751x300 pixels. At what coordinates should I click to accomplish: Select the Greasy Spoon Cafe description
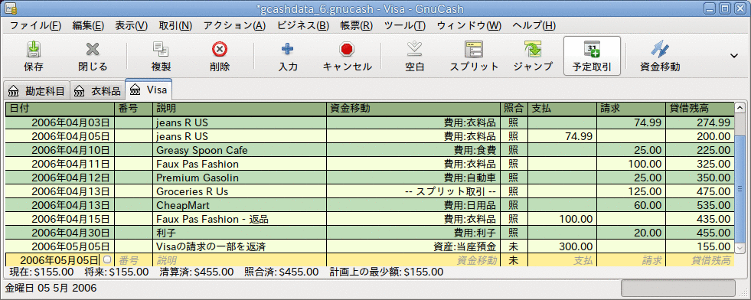201,150
